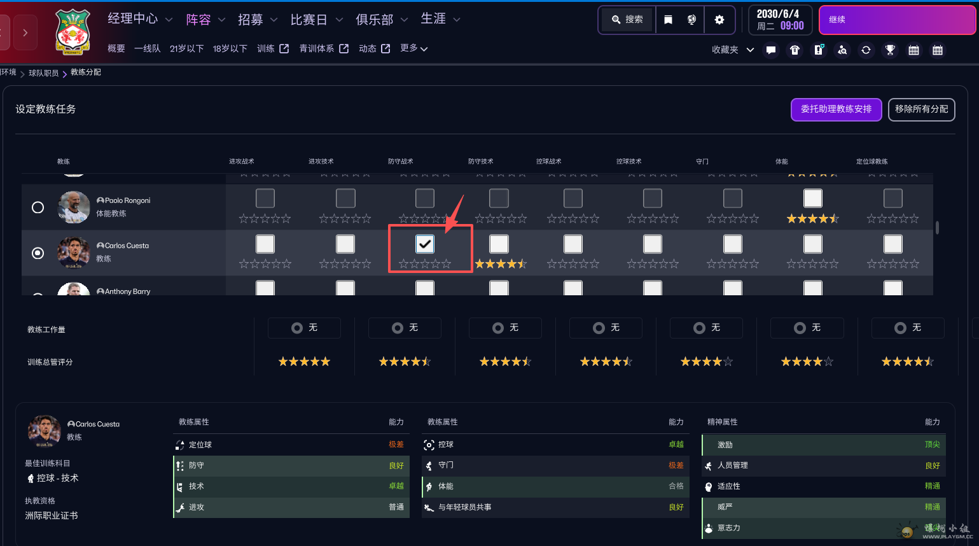Open the 经理中心 dropdown menu
979x546 pixels.
140,19
